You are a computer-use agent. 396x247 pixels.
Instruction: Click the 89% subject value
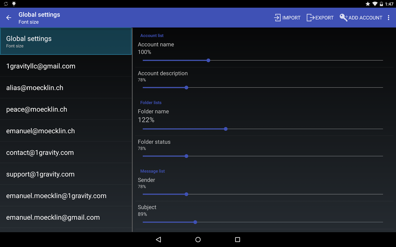(142, 214)
